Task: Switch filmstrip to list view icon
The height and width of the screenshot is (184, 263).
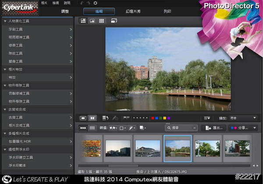Action: click(x=92, y=128)
